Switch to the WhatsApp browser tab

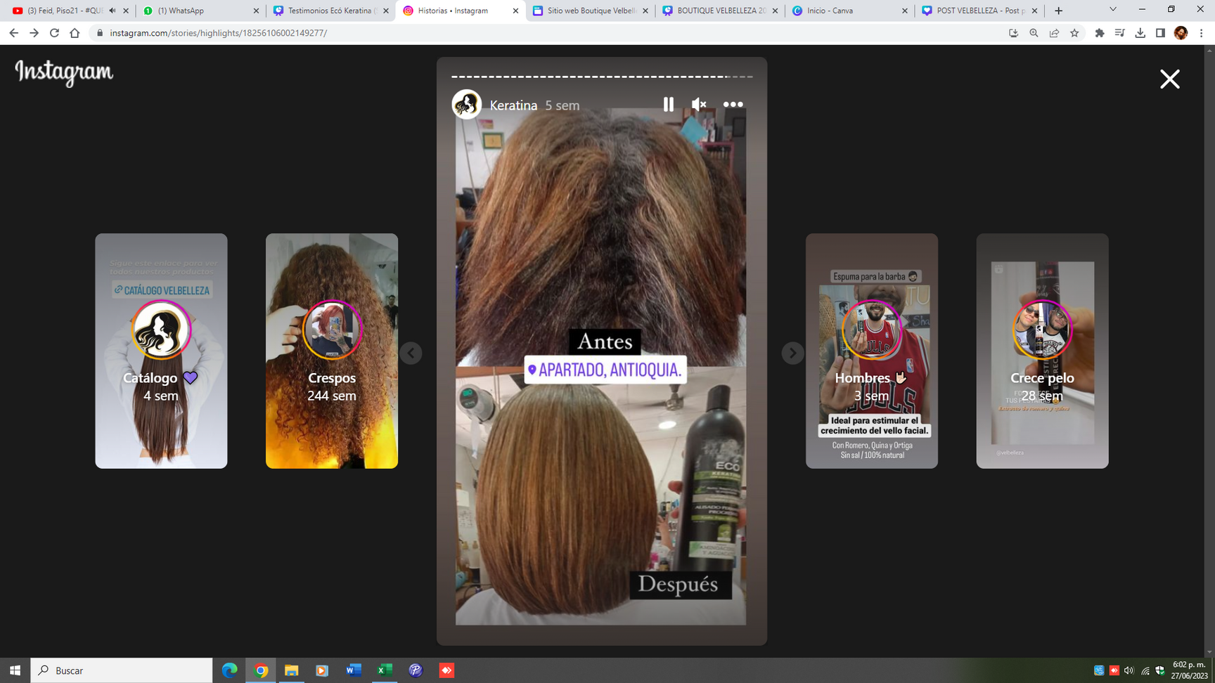199,11
